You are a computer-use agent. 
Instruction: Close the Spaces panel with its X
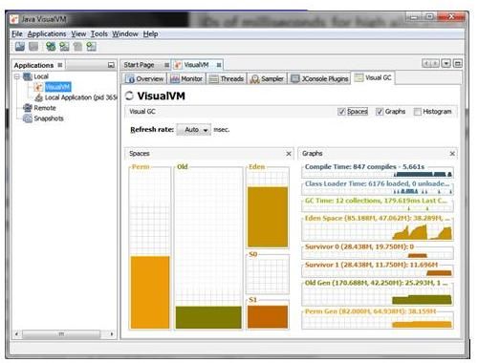[289, 154]
